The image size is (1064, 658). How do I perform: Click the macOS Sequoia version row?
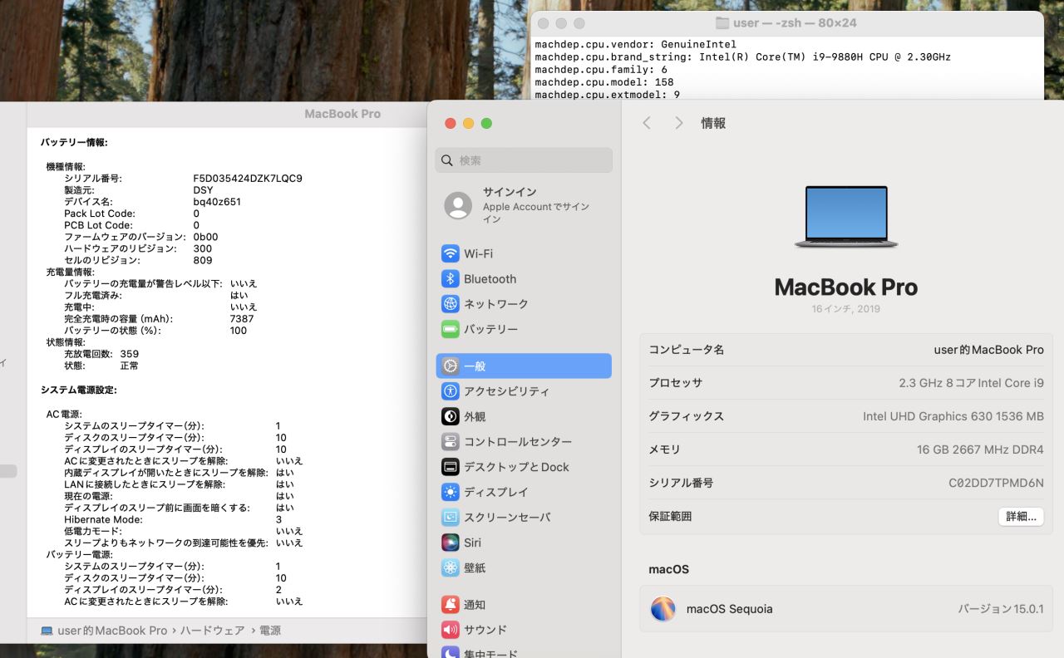point(845,609)
